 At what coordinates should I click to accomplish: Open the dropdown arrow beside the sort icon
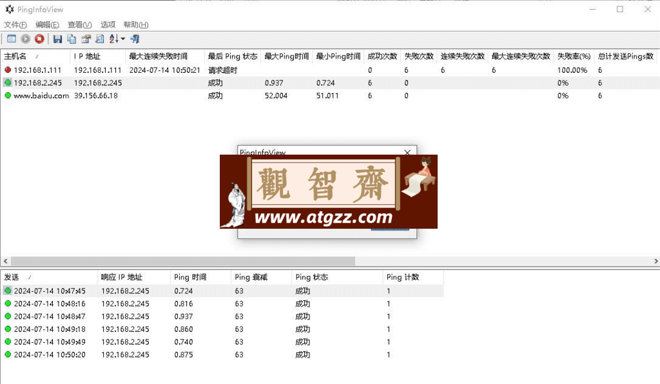point(123,39)
